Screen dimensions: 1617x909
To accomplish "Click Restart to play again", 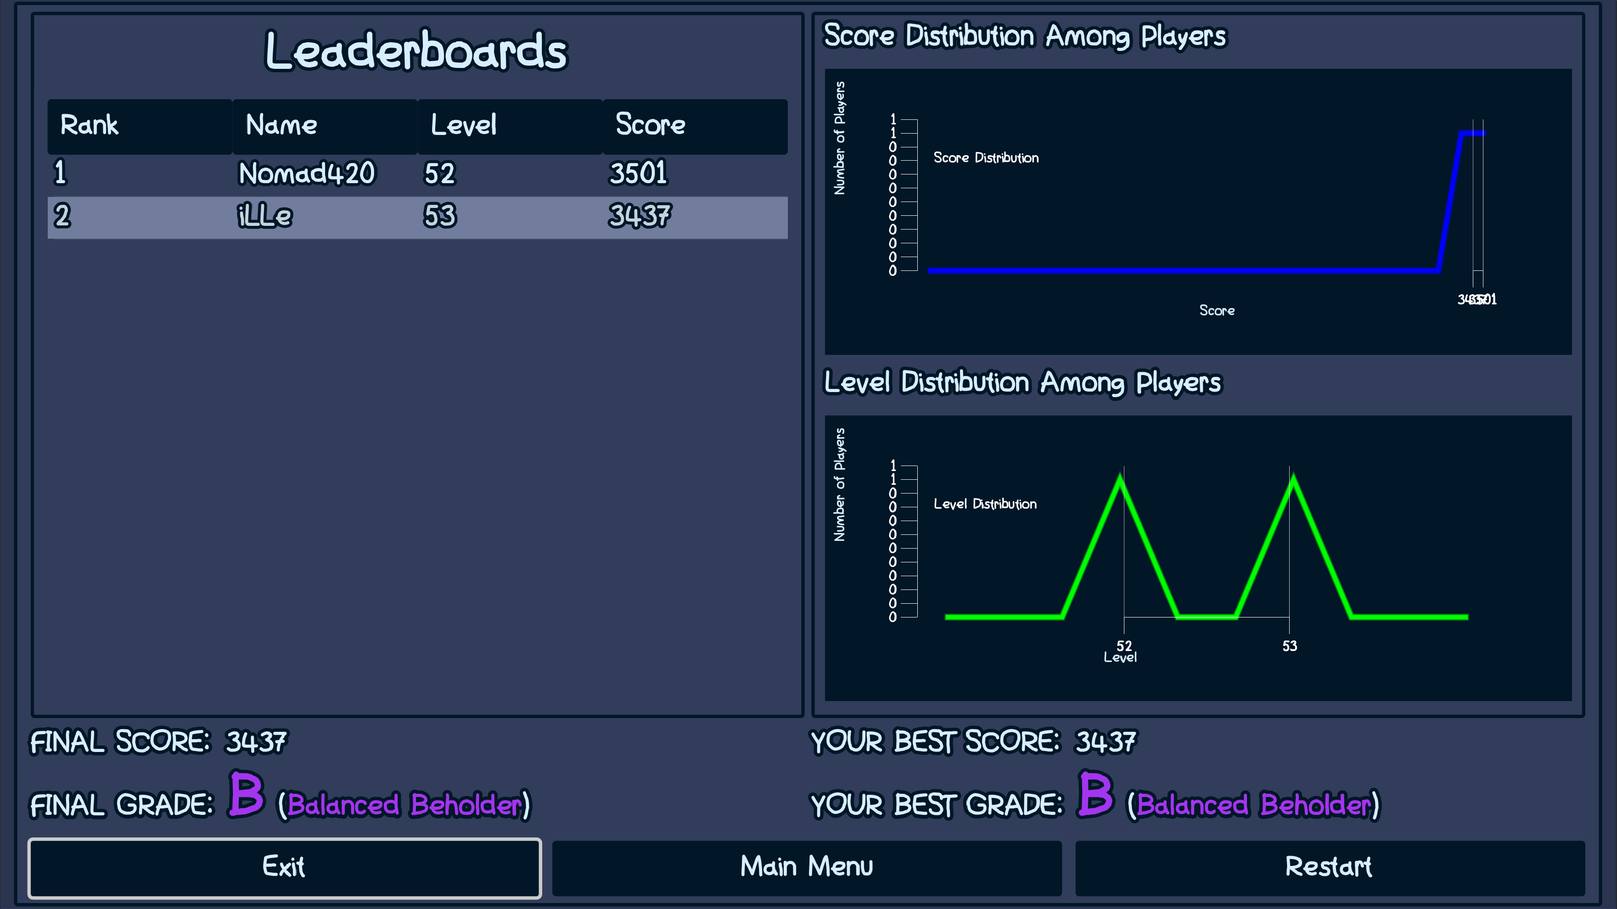I will (x=1329, y=868).
